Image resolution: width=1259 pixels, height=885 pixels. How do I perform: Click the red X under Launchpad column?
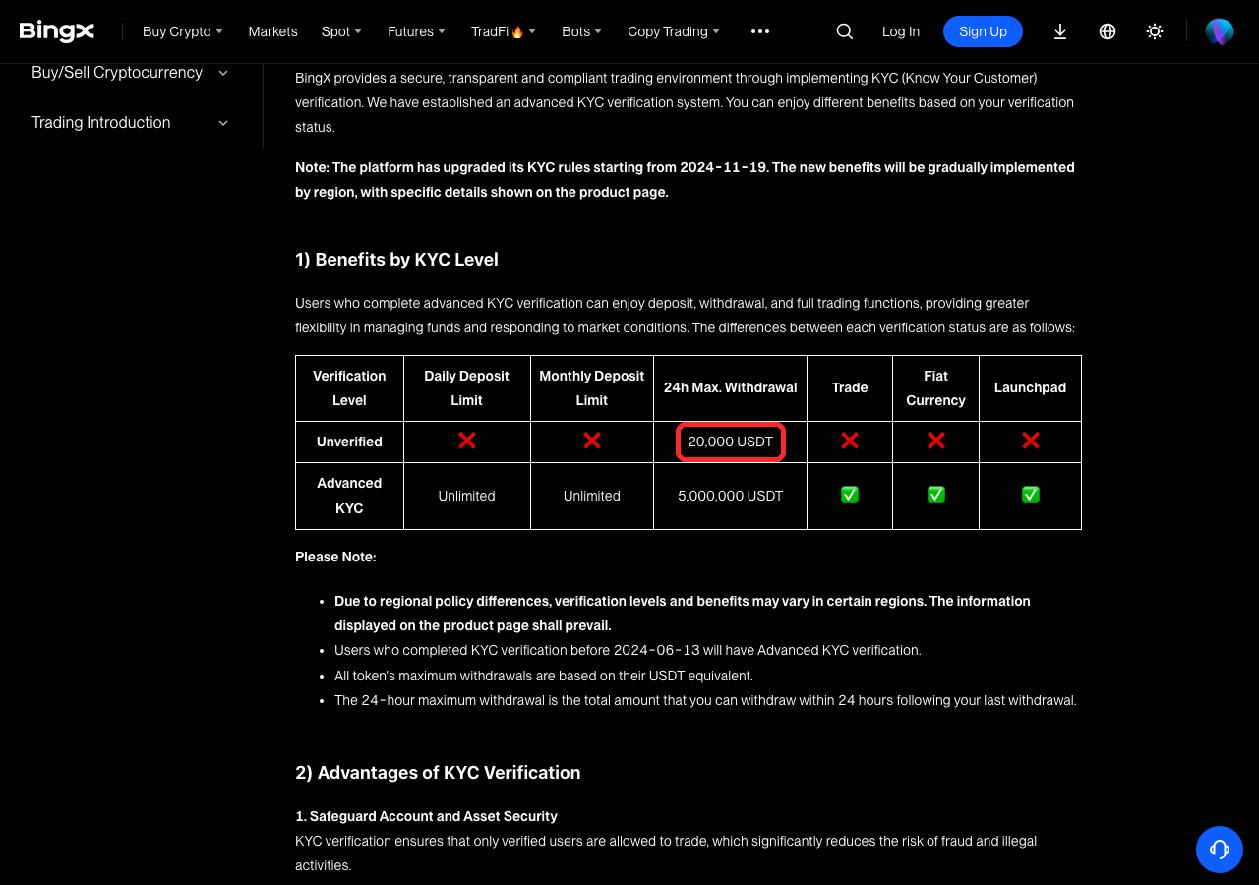[1031, 441]
